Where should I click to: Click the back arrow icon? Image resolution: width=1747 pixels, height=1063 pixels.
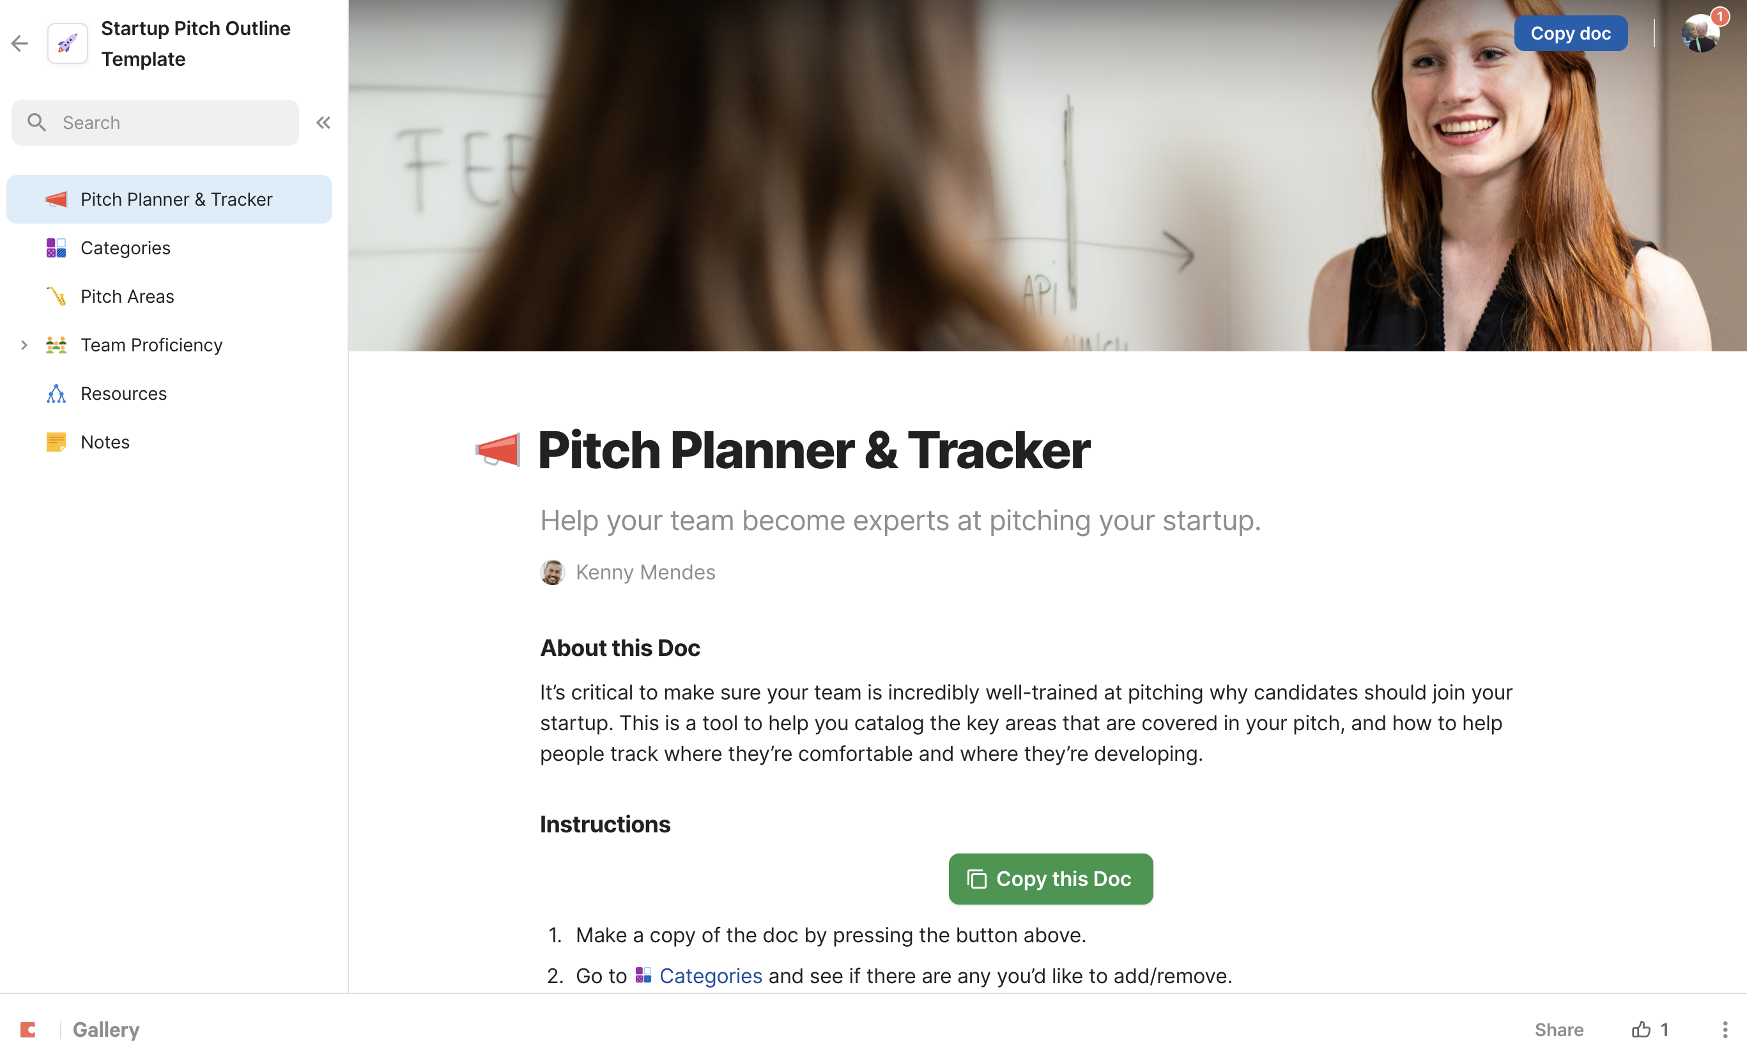coord(20,44)
